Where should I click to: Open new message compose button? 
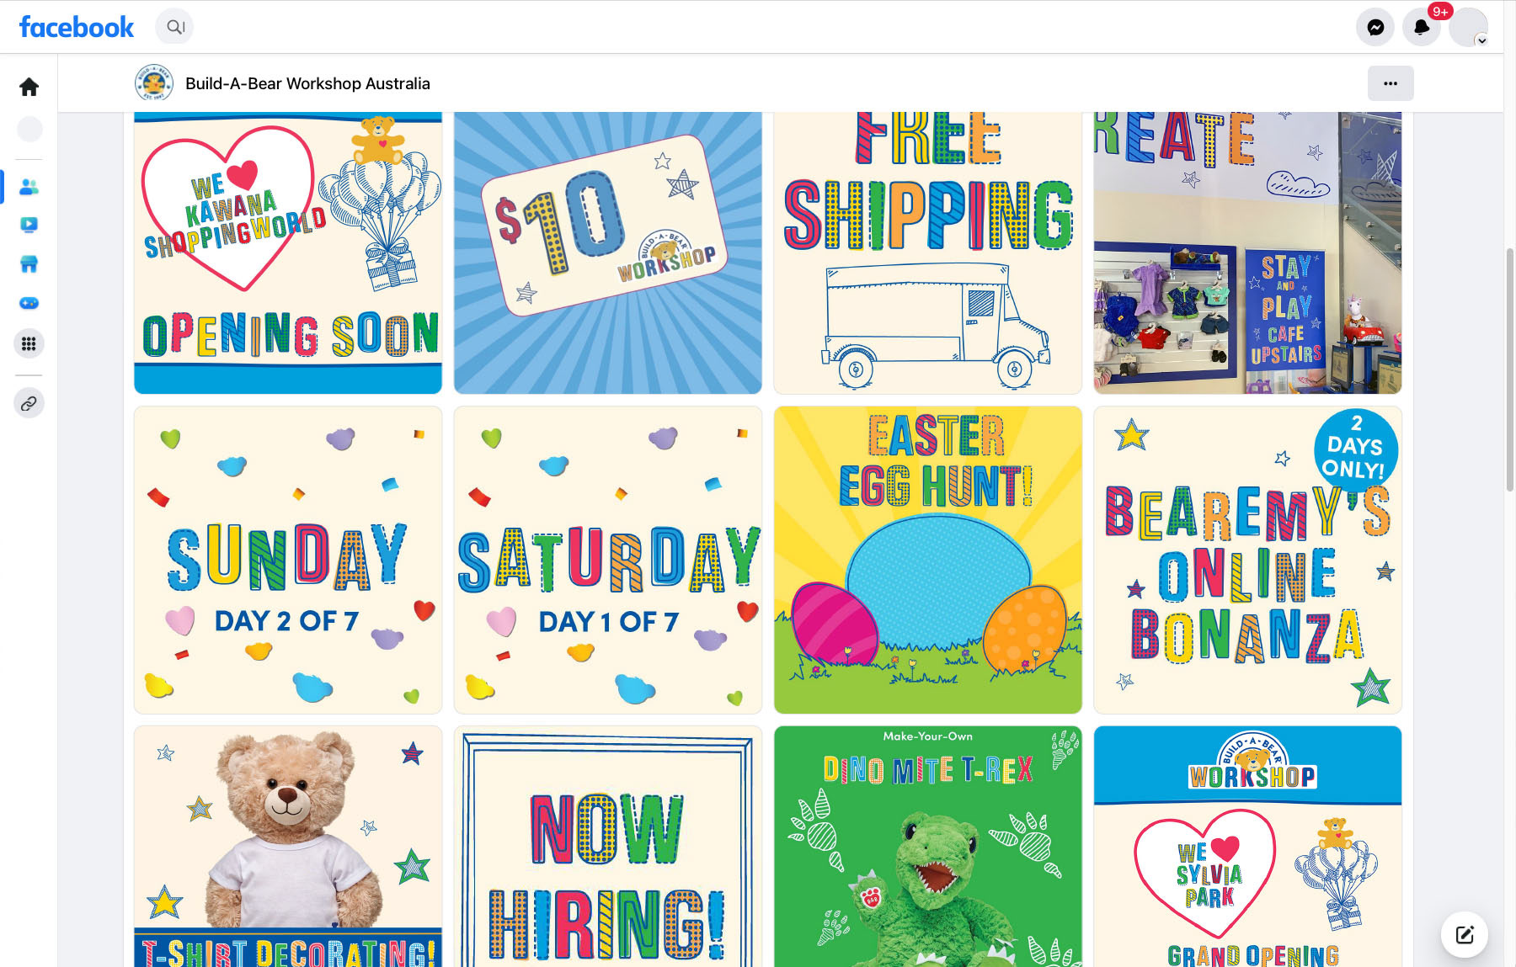(1464, 934)
